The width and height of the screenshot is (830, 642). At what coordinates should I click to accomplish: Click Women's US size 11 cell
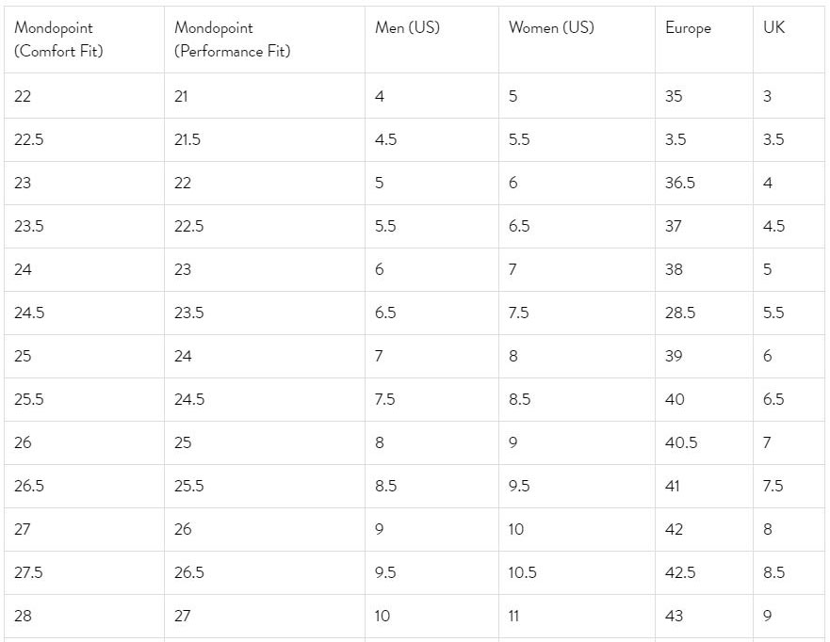point(514,617)
